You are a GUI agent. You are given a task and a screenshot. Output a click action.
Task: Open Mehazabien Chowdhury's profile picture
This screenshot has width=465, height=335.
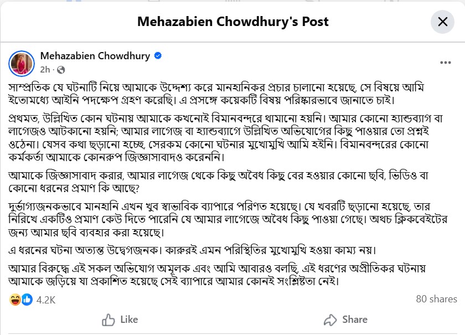[x=22, y=63]
